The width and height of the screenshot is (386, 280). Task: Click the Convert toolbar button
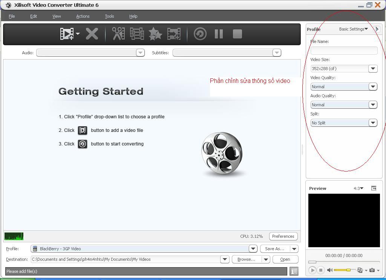coord(200,34)
